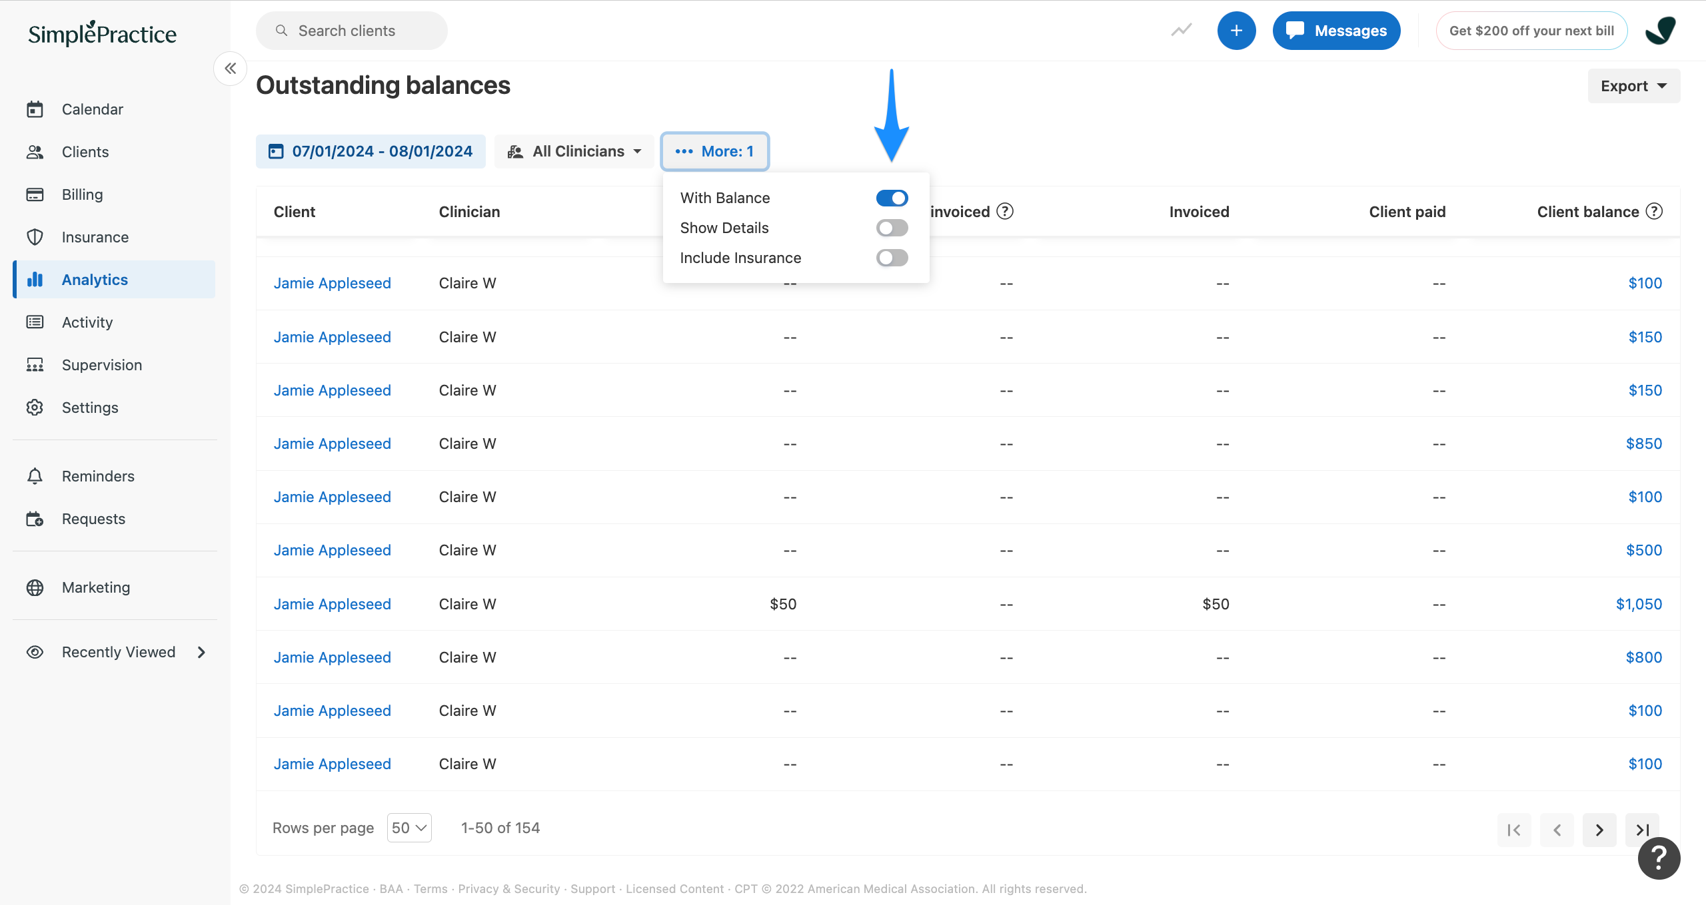
Task: Open the $1,050 client balance link
Action: (x=1639, y=604)
